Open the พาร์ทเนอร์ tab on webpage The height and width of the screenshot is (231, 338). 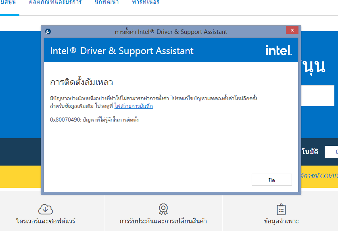click(x=146, y=2)
